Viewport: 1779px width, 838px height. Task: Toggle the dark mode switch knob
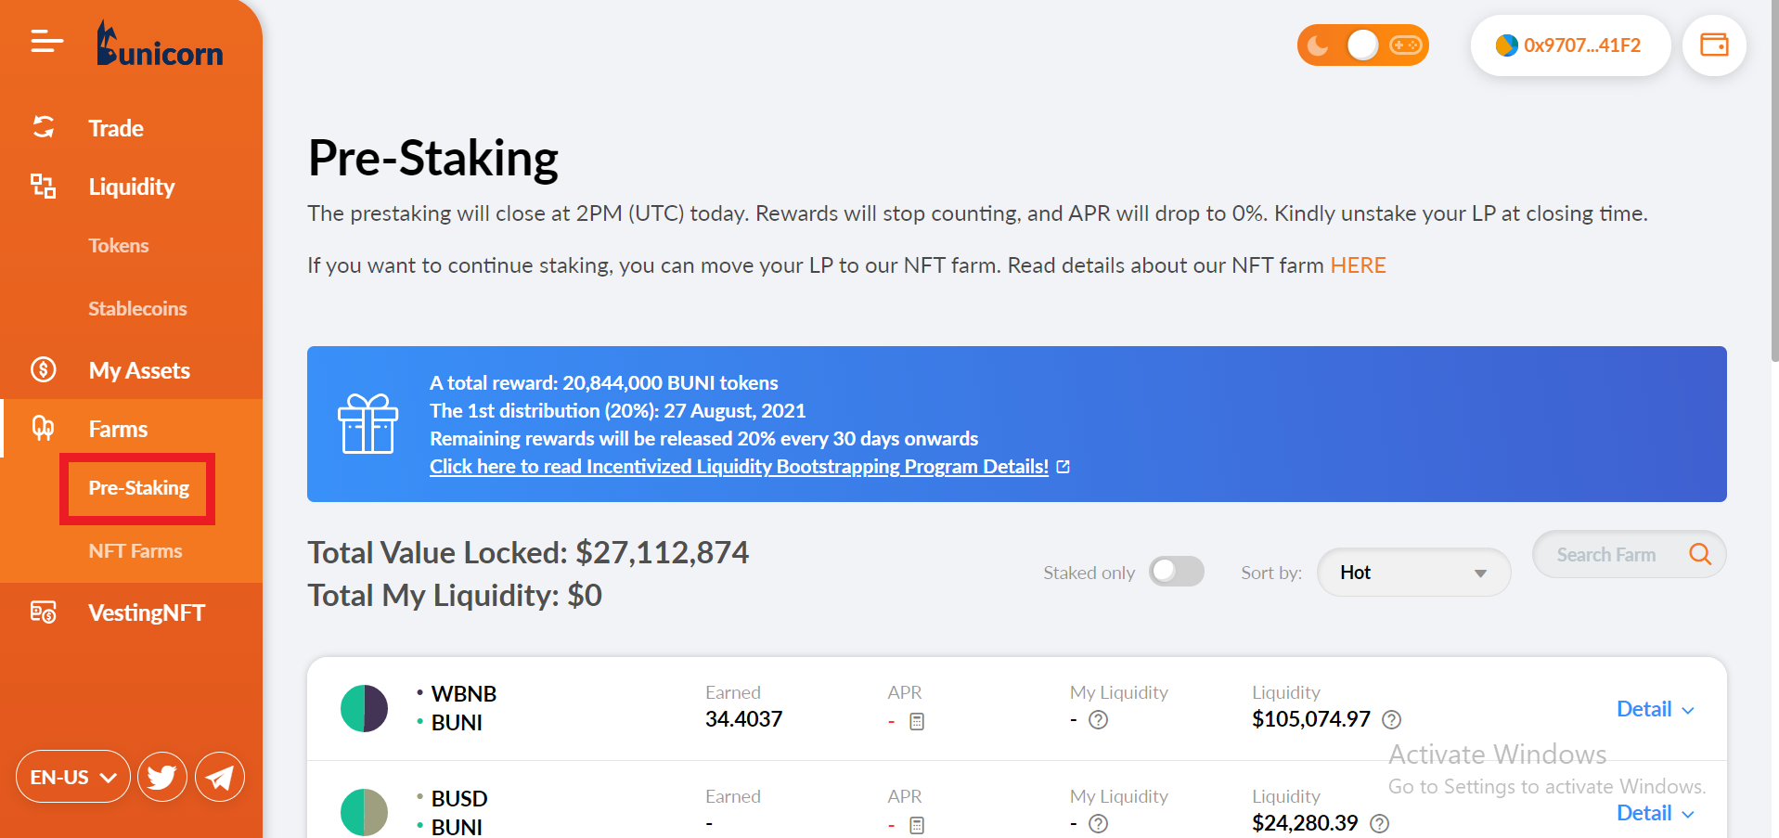(x=1362, y=45)
